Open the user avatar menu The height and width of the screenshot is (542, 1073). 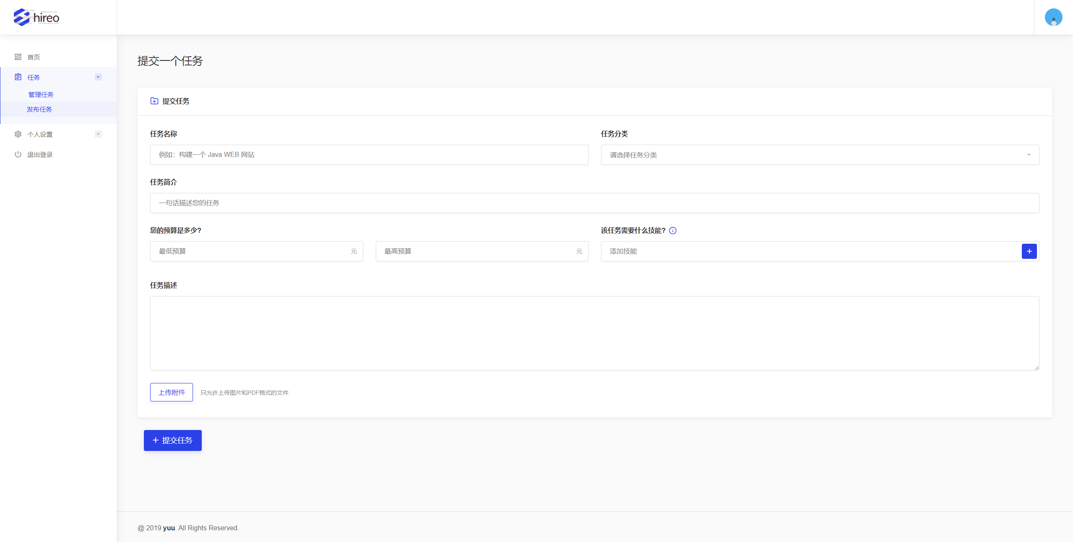1053,17
